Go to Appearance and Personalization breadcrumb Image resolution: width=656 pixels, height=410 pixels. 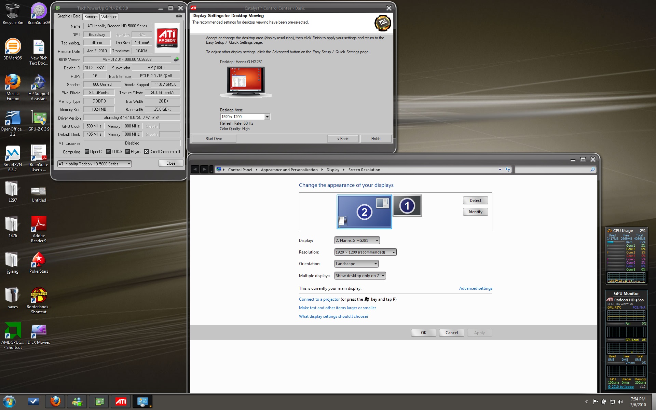point(289,170)
